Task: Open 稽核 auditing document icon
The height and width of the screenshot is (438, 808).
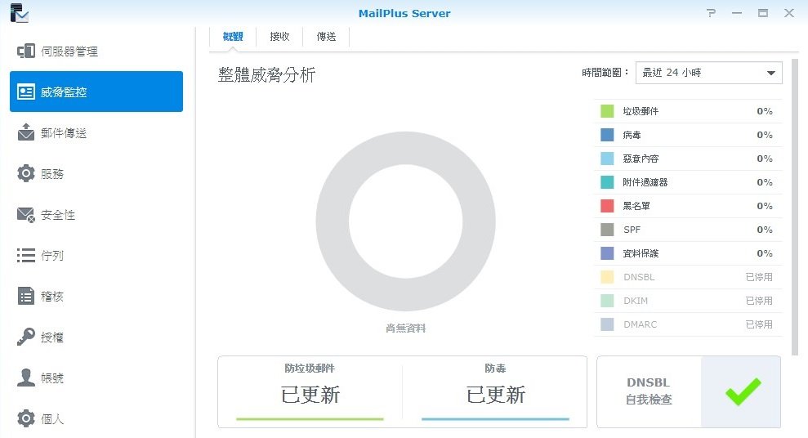Action: coord(26,296)
